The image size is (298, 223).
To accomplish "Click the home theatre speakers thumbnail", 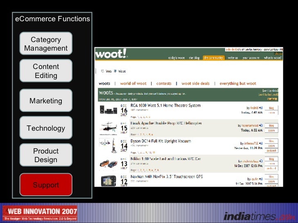I will [x=108, y=109].
